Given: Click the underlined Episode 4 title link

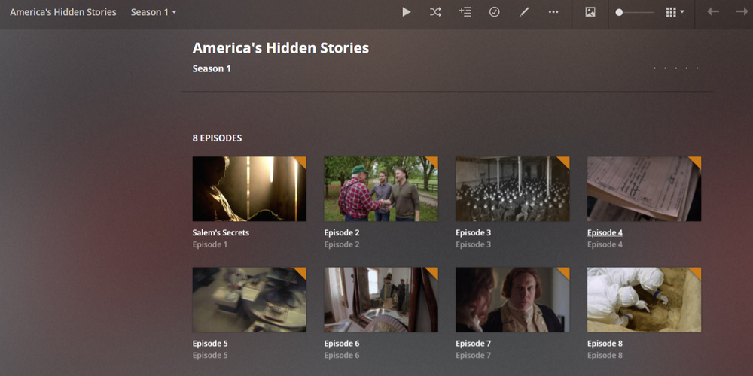Looking at the screenshot, I should pyautogui.click(x=605, y=232).
